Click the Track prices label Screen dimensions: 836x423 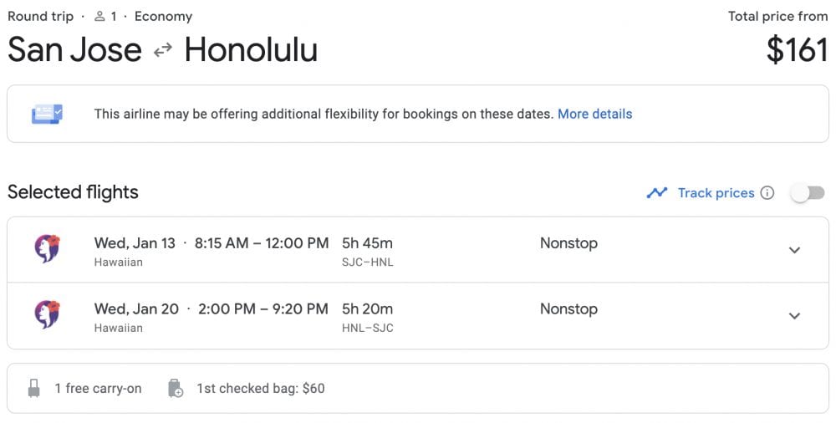click(716, 193)
